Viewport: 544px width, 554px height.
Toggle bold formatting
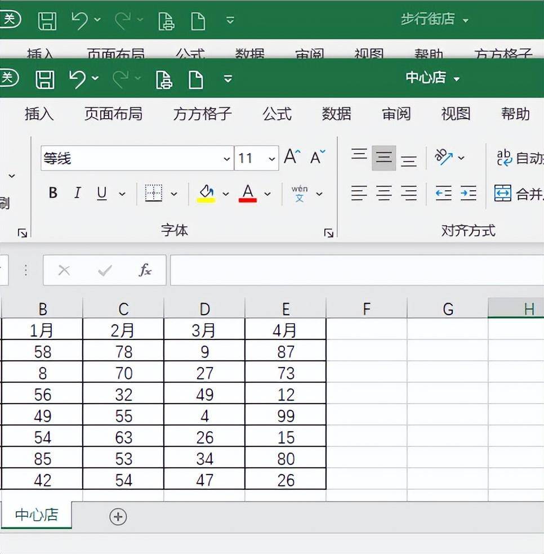coord(53,193)
